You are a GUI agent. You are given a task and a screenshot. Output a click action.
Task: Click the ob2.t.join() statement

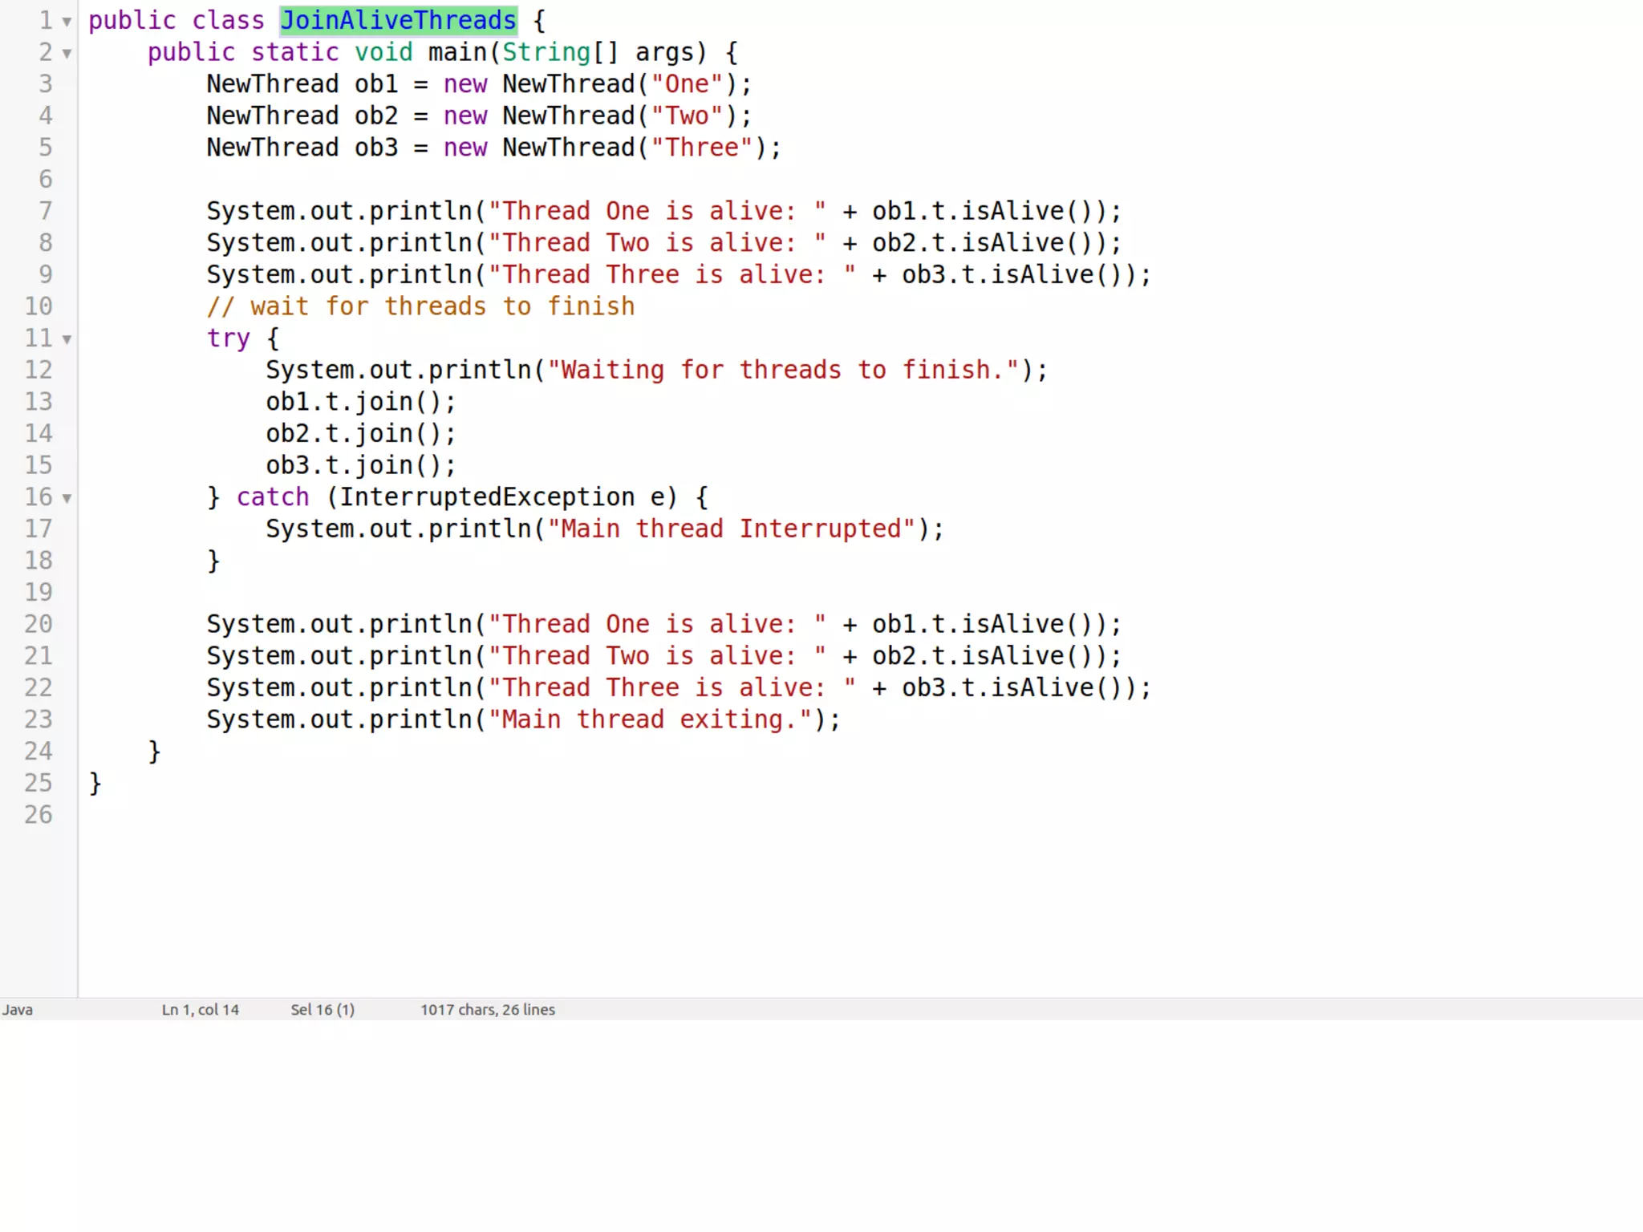[x=360, y=434]
